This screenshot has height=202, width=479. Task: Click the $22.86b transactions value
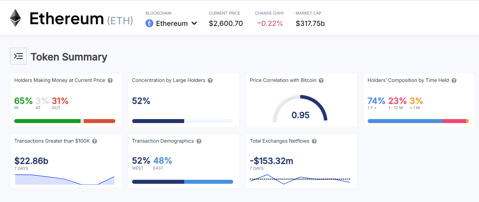31,161
